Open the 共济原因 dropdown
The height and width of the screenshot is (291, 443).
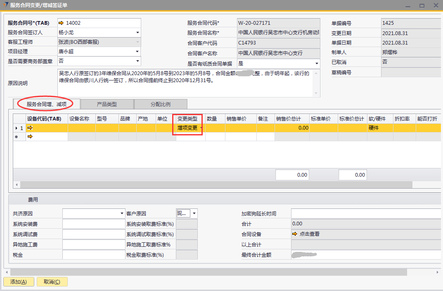coord(122,213)
